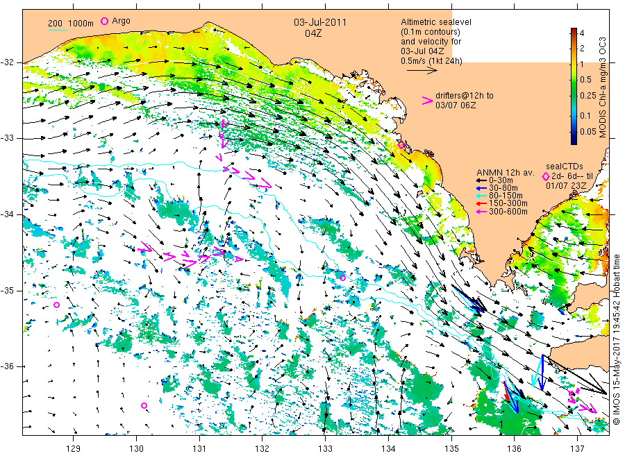Image resolution: width=625 pixels, height=458 pixels.
Task: Click the blue 30-80m legend arrow
Action: point(483,188)
